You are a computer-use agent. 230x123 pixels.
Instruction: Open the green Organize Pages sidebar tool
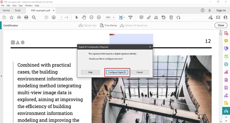pos(226,56)
